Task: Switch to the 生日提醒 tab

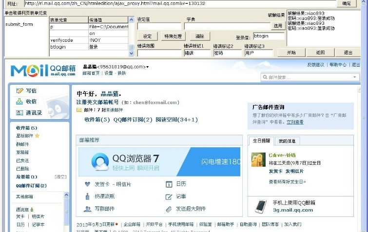Action: pyautogui.click(x=261, y=141)
